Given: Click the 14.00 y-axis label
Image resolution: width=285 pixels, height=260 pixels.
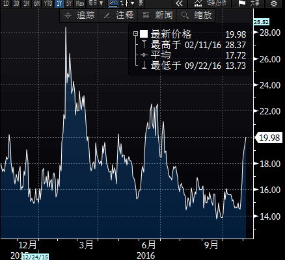Looking at the screenshot, I should (270, 216).
